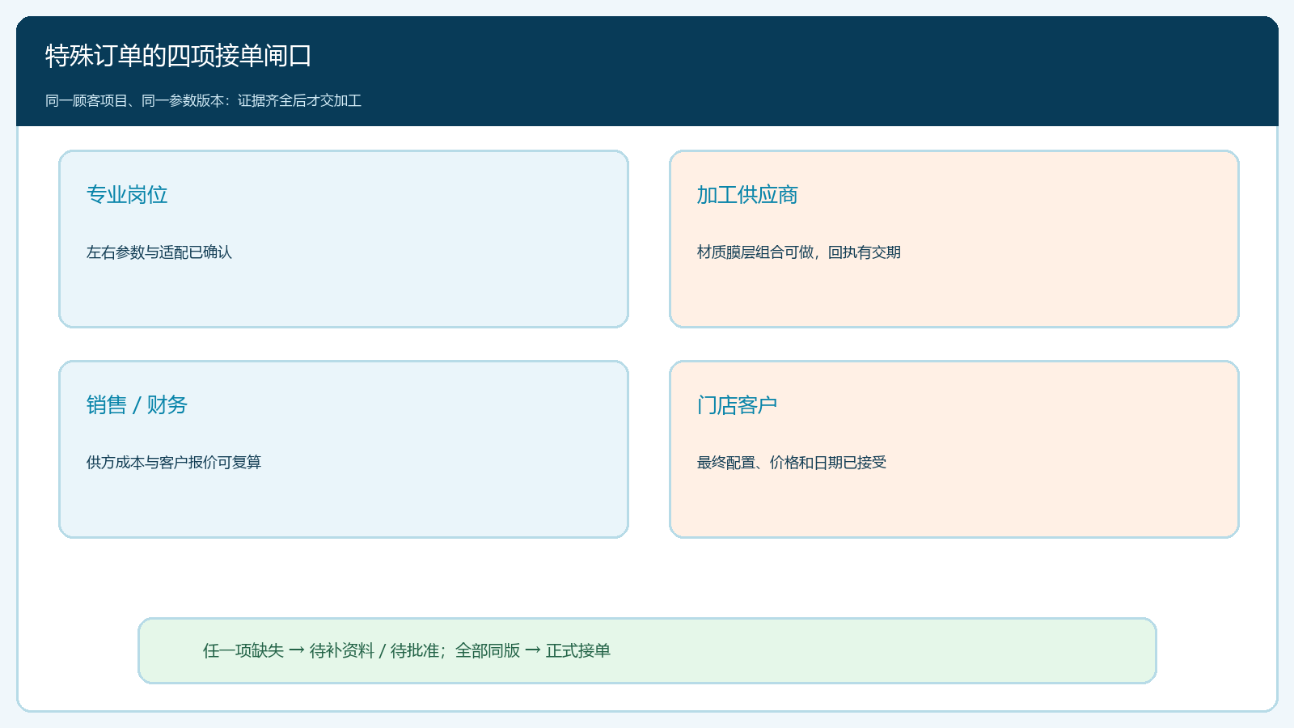Select text 材质膜层组合可做，回执有交期

tap(799, 252)
